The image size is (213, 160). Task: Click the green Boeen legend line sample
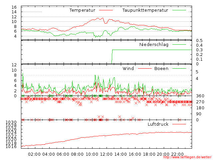click(179, 68)
